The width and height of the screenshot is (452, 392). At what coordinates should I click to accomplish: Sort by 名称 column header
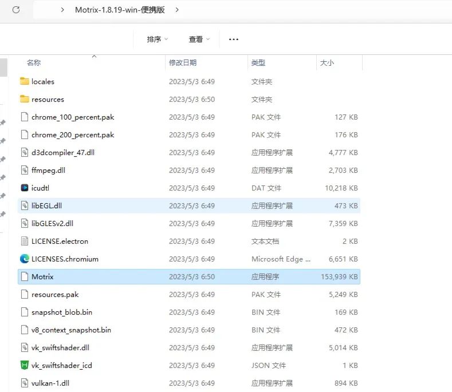click(34, 63)
